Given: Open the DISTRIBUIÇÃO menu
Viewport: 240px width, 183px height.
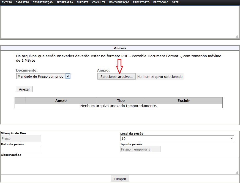Looking at the screenshot, I should (x=43, y=2).
